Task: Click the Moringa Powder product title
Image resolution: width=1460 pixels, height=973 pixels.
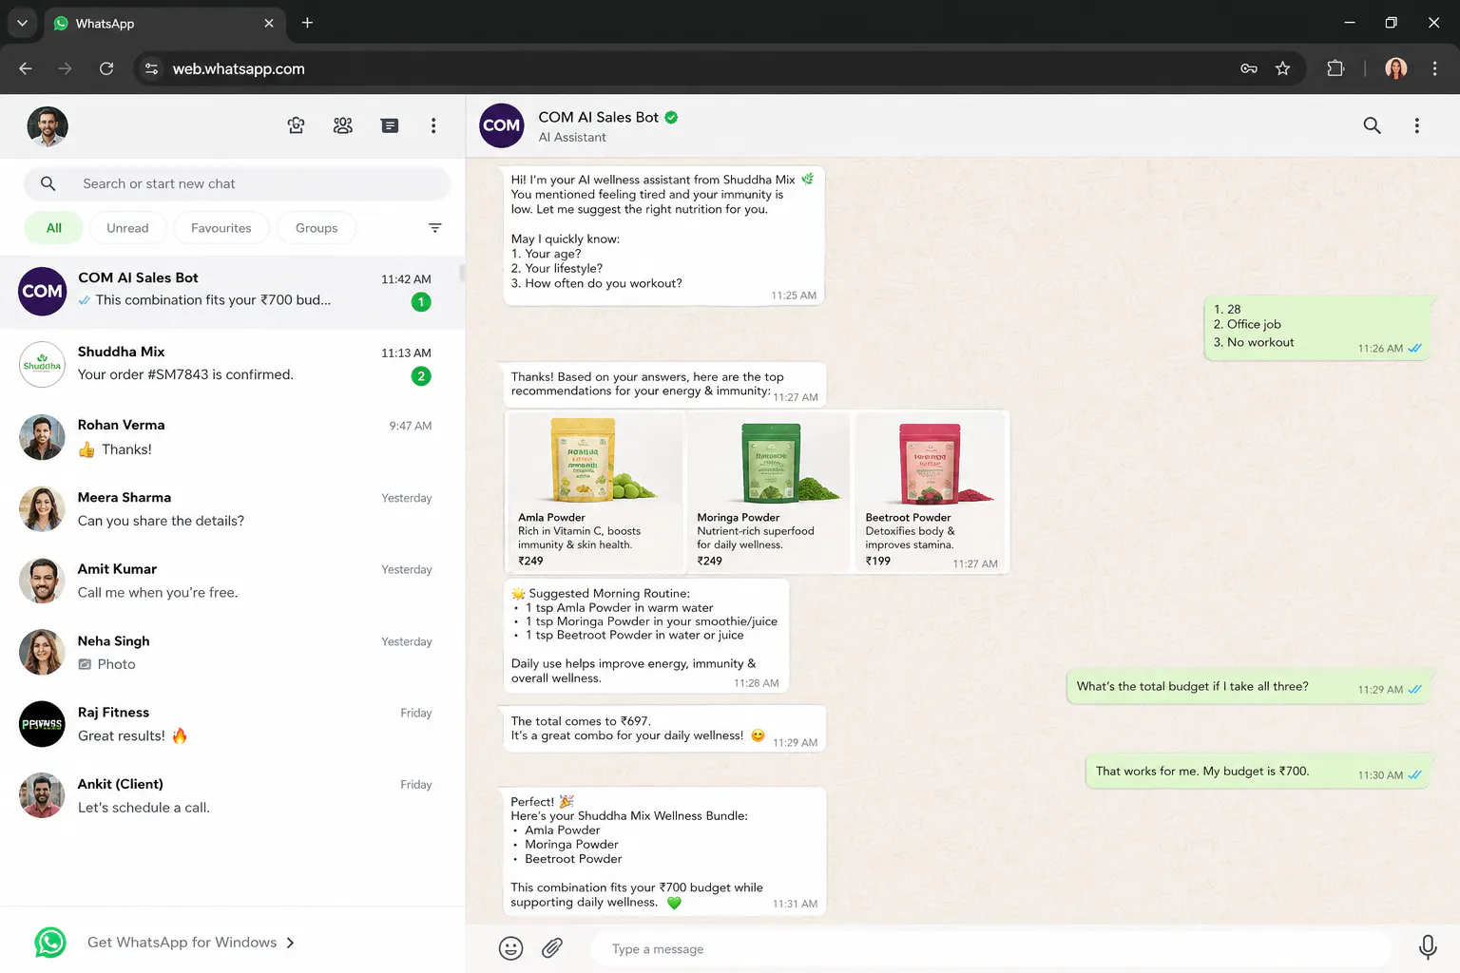Action: [x=739, y=518]
